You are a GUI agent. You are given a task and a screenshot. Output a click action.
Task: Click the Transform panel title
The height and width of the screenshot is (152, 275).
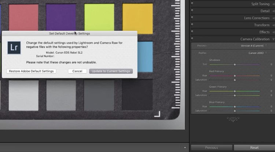262,25
